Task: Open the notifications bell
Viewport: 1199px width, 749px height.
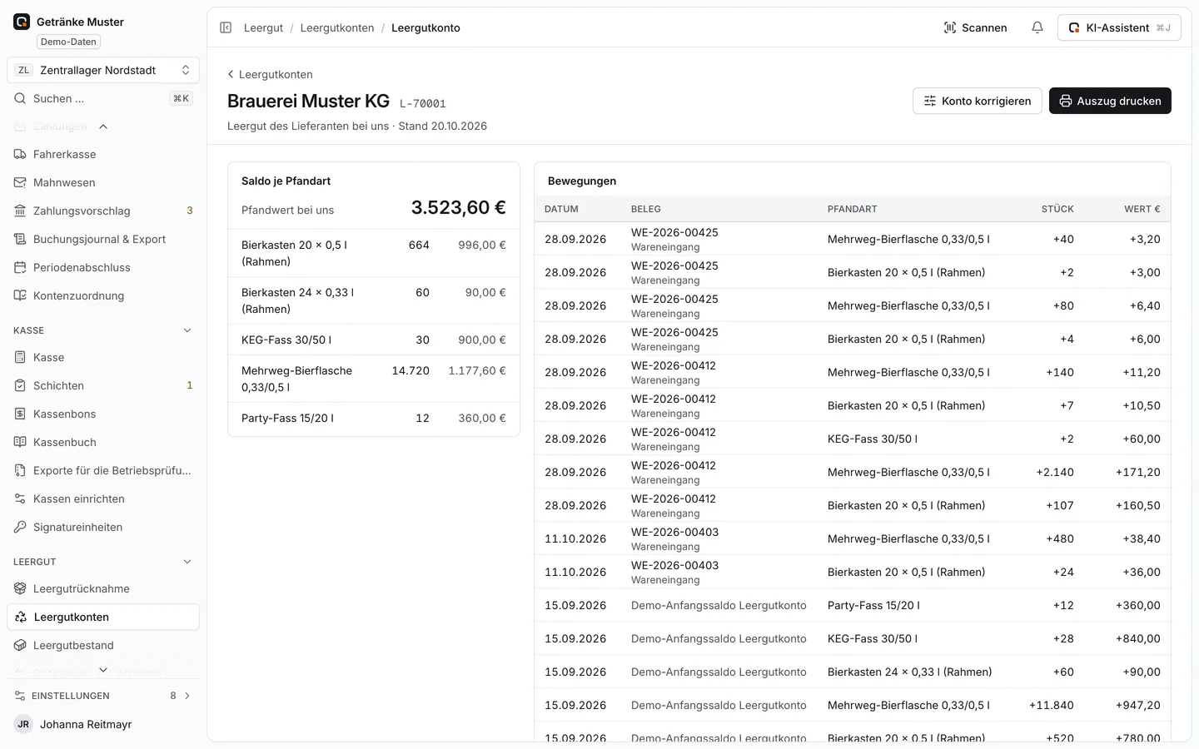Action: tap(1037, 27)
